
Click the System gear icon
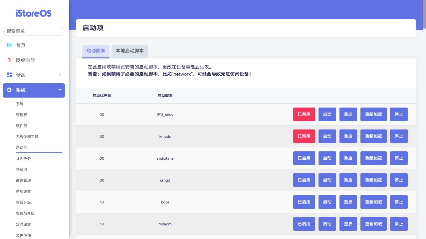click(x=9, y=90)
